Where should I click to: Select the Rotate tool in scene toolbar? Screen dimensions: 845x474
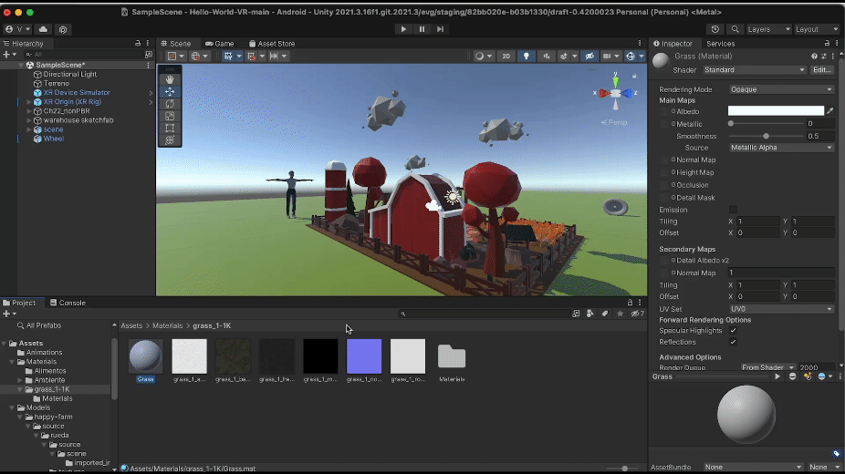coord(170,104)
